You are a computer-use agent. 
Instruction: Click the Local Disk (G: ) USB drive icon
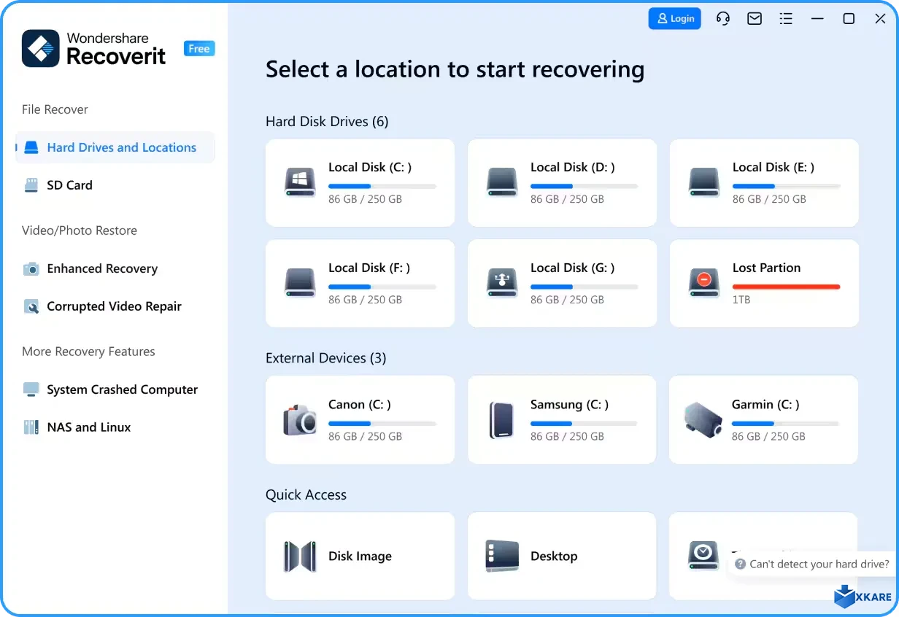[x=502, y=283]
